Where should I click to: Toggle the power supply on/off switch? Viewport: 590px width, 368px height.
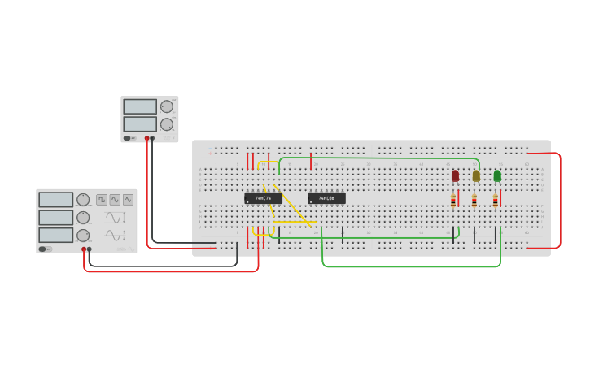click(129, 138)
